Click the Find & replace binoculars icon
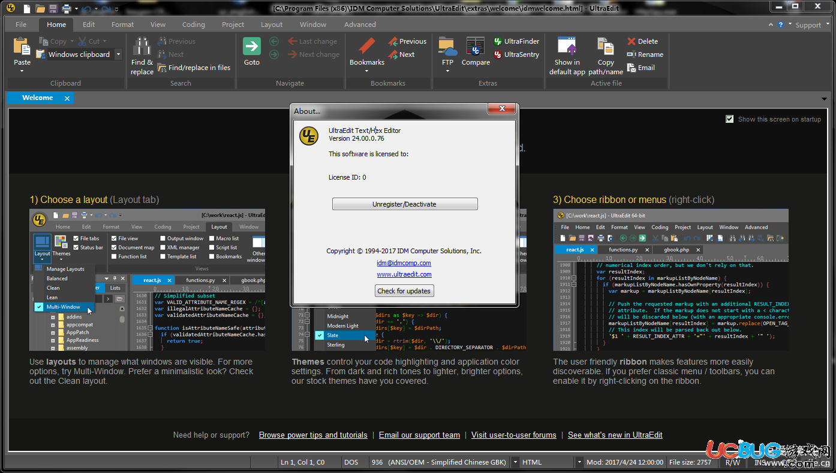The height and width of the screenshot is (473, 836). point(142,46)
